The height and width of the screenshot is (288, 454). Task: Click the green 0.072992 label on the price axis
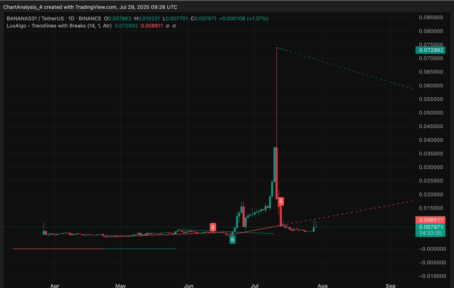430,50
